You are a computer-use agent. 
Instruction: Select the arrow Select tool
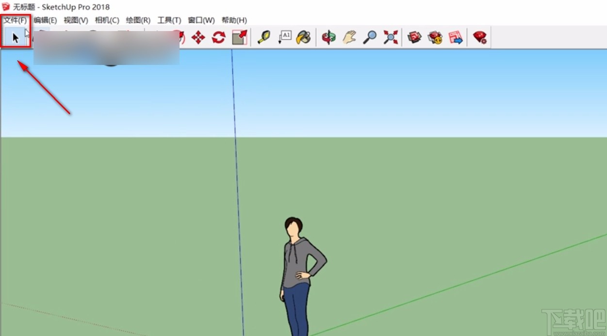tap(16, 37)
